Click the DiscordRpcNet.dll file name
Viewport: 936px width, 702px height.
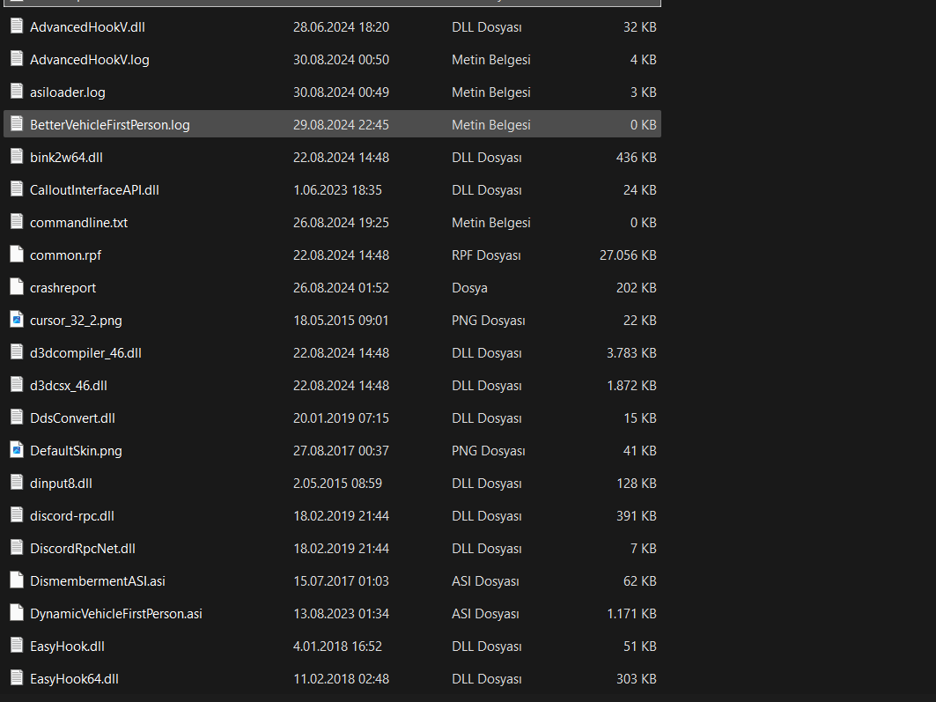pyautogui.click(x=83, y=548)
